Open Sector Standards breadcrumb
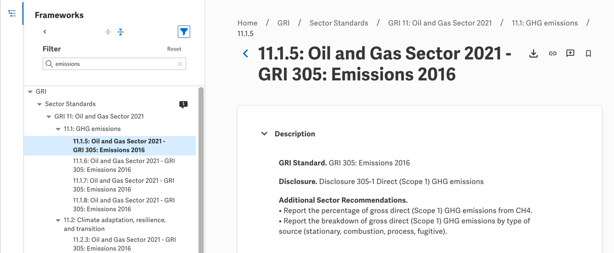This screenshot has height=253, width=614. pos(339,23)
